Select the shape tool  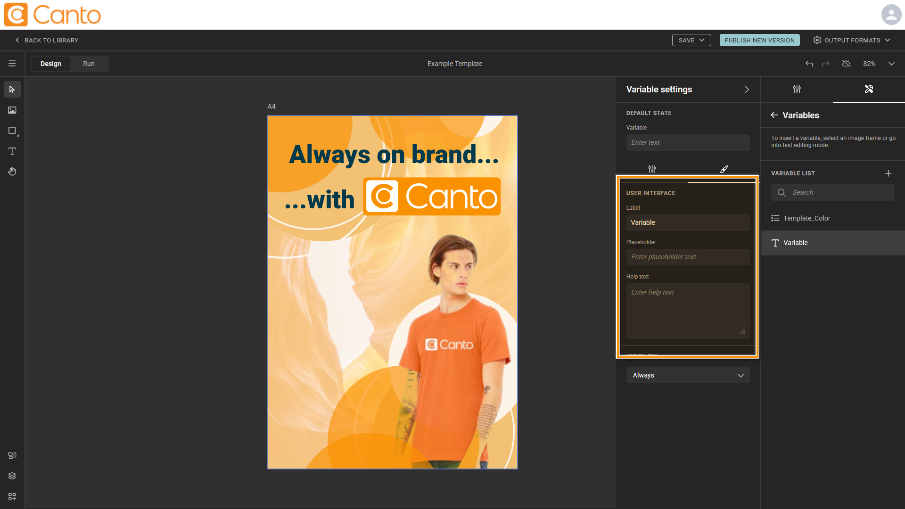coord(12,131)
